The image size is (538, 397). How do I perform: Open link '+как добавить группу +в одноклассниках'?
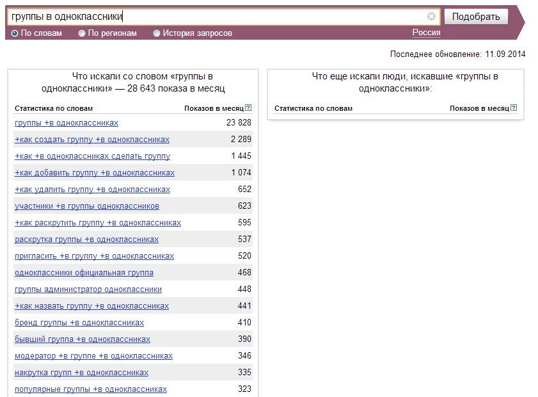(x=95, y=173)
